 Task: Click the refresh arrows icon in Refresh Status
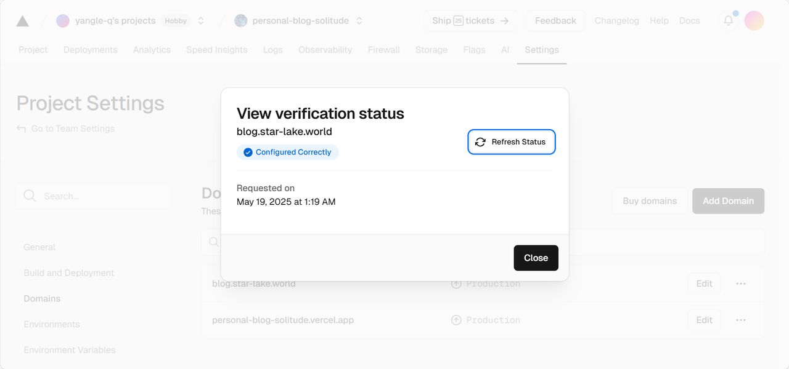coord(480,142)
